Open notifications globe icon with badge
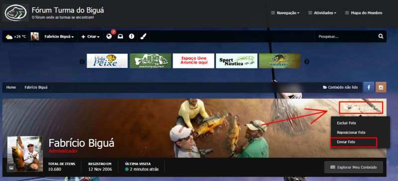The image size is (398, 181). (x=109, y=37)
